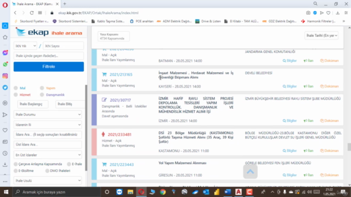Screen dimensions: 351x197
Task: Take a snapshot with camera icon
Action: click(308, 13)
